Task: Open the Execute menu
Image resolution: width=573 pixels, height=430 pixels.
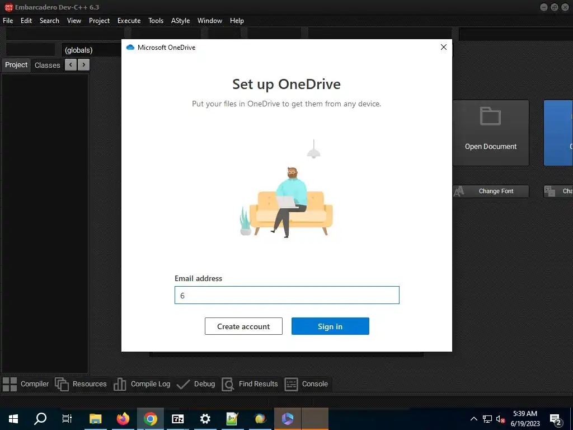Action: click(x=129, y=21)
